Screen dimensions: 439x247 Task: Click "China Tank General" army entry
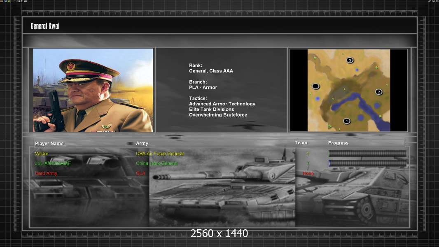[157, 163]
